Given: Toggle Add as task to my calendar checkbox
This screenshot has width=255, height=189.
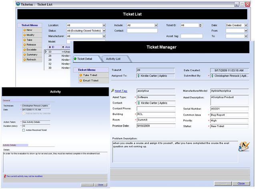Looking at the screenshot, I should tap(24, 114).
